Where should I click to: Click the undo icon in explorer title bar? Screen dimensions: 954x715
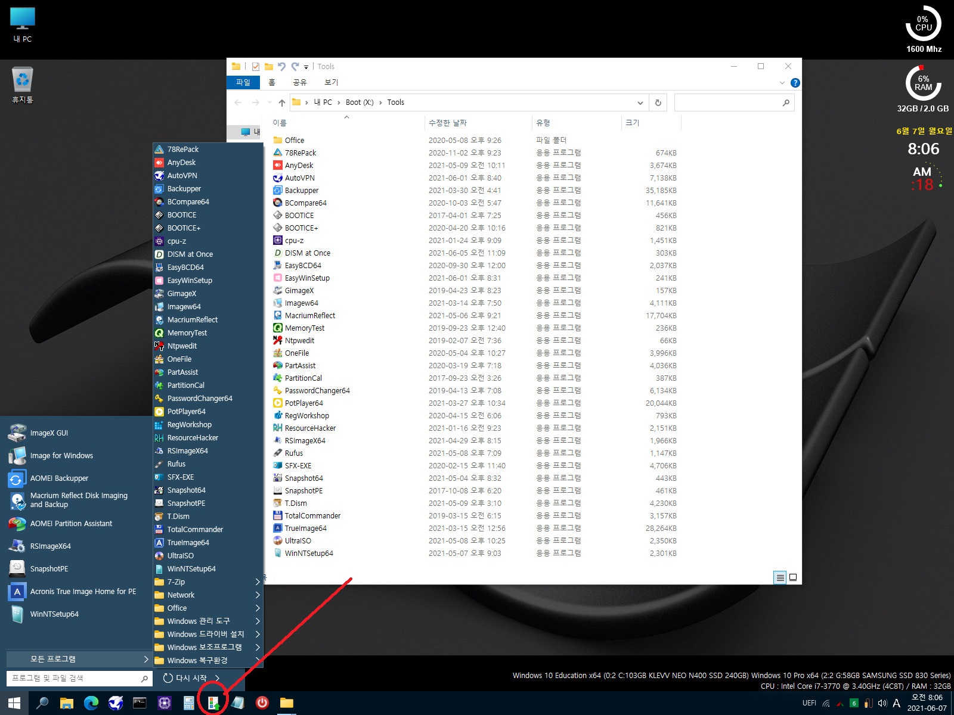[x=281, y=67]
